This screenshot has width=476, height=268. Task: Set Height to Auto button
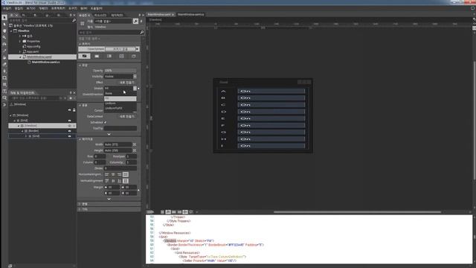point(135,150)
